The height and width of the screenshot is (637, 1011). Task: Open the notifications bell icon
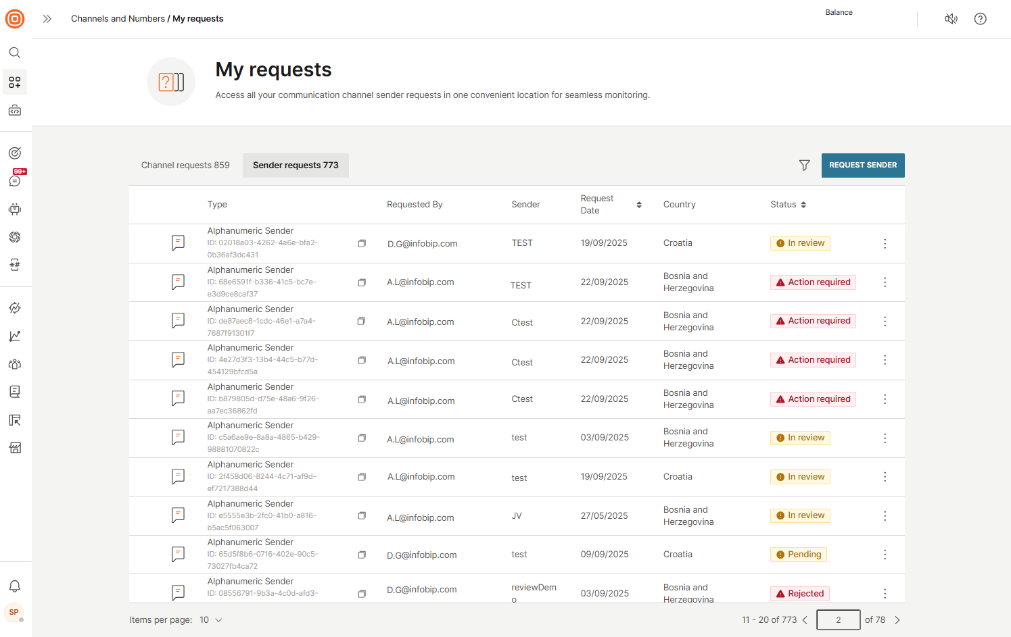pyautogui.click(x=15, y=586)
